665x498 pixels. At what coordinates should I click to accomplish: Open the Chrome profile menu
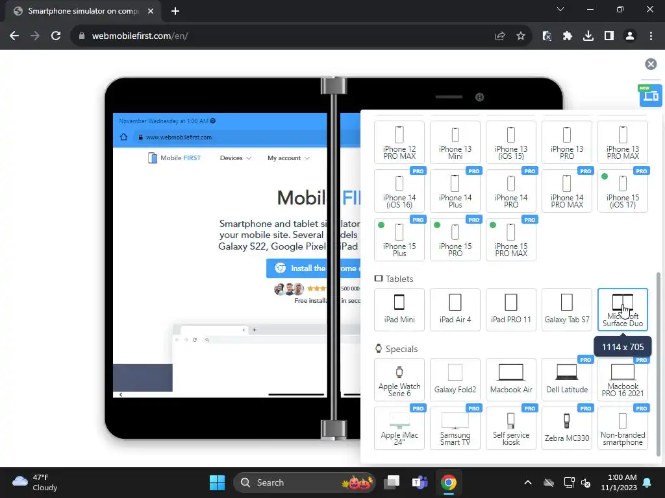click(630, 36)
